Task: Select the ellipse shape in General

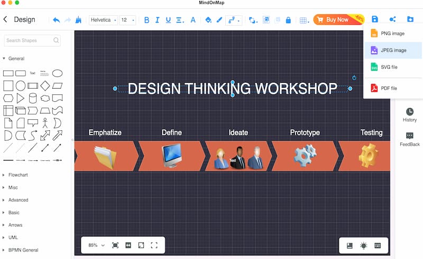Action: pyautogui.click(x=57, y=73)
